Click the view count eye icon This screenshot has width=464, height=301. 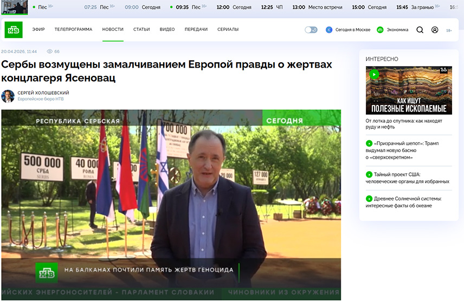pos(50,51)
